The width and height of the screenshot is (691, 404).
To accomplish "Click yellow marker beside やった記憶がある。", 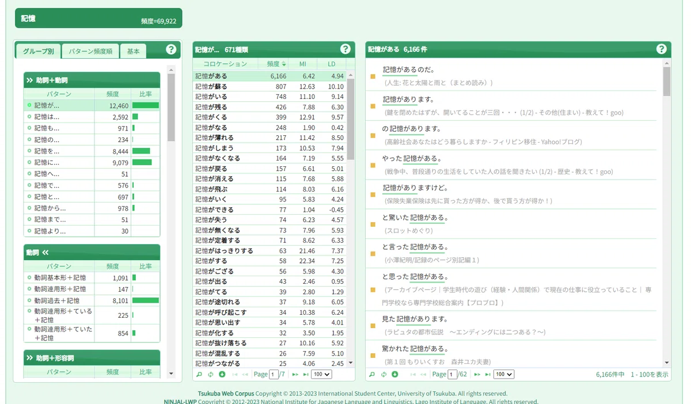I will tap(373, 165).
